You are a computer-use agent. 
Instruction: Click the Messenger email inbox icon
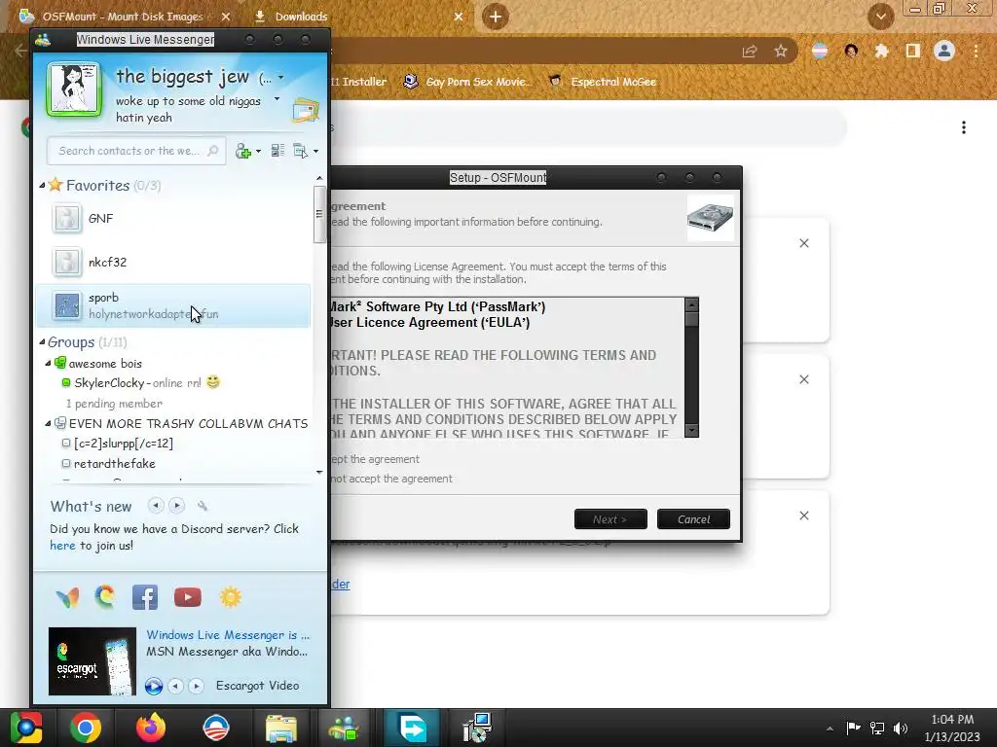(305, 111)
